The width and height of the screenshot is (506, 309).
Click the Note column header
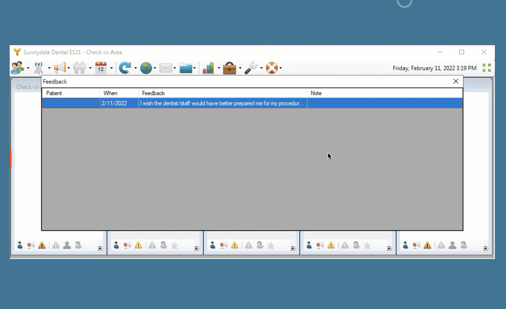point(384,93)
